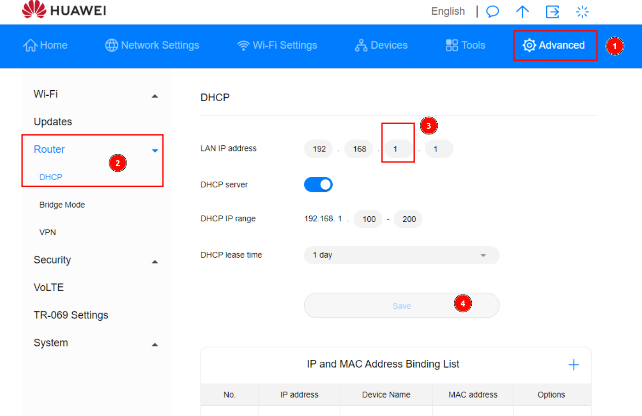Click the loading spinner icon
Viewport: 642px width, 416px height.
point(582,12)
